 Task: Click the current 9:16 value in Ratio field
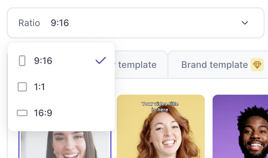pyautogui.click(x=60, y=23)
